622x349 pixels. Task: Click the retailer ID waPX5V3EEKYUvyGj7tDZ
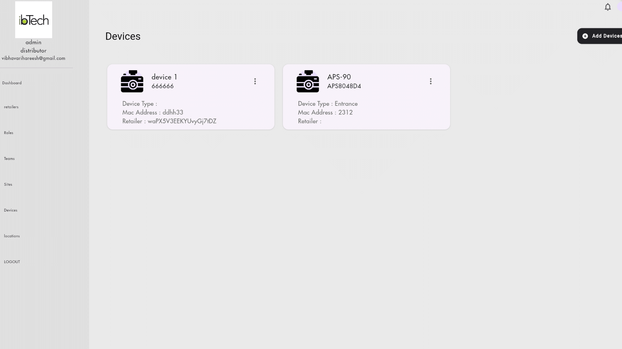point(182,121)
